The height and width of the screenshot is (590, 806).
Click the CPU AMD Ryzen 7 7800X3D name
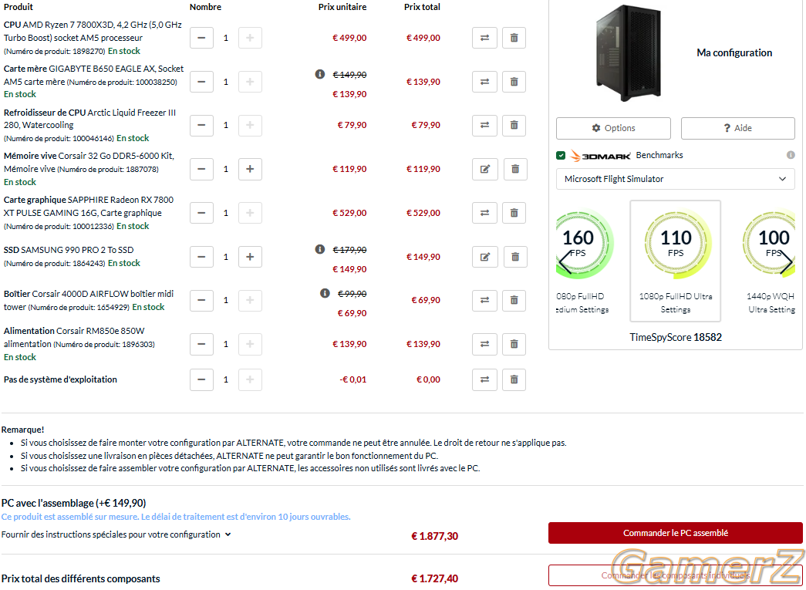tap(93, 32)
